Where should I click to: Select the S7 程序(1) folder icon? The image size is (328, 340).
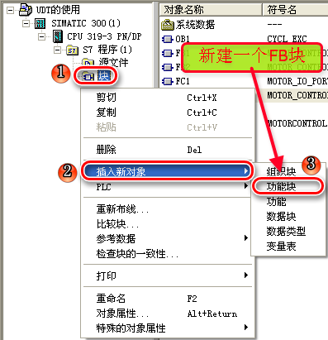72,50
